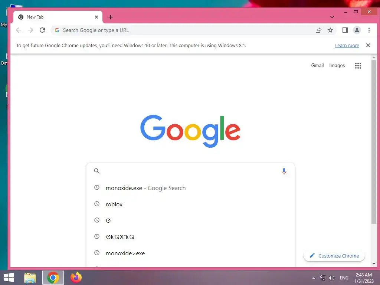Open the Google apps grid

pyautogui.click(x=358, y=65)
